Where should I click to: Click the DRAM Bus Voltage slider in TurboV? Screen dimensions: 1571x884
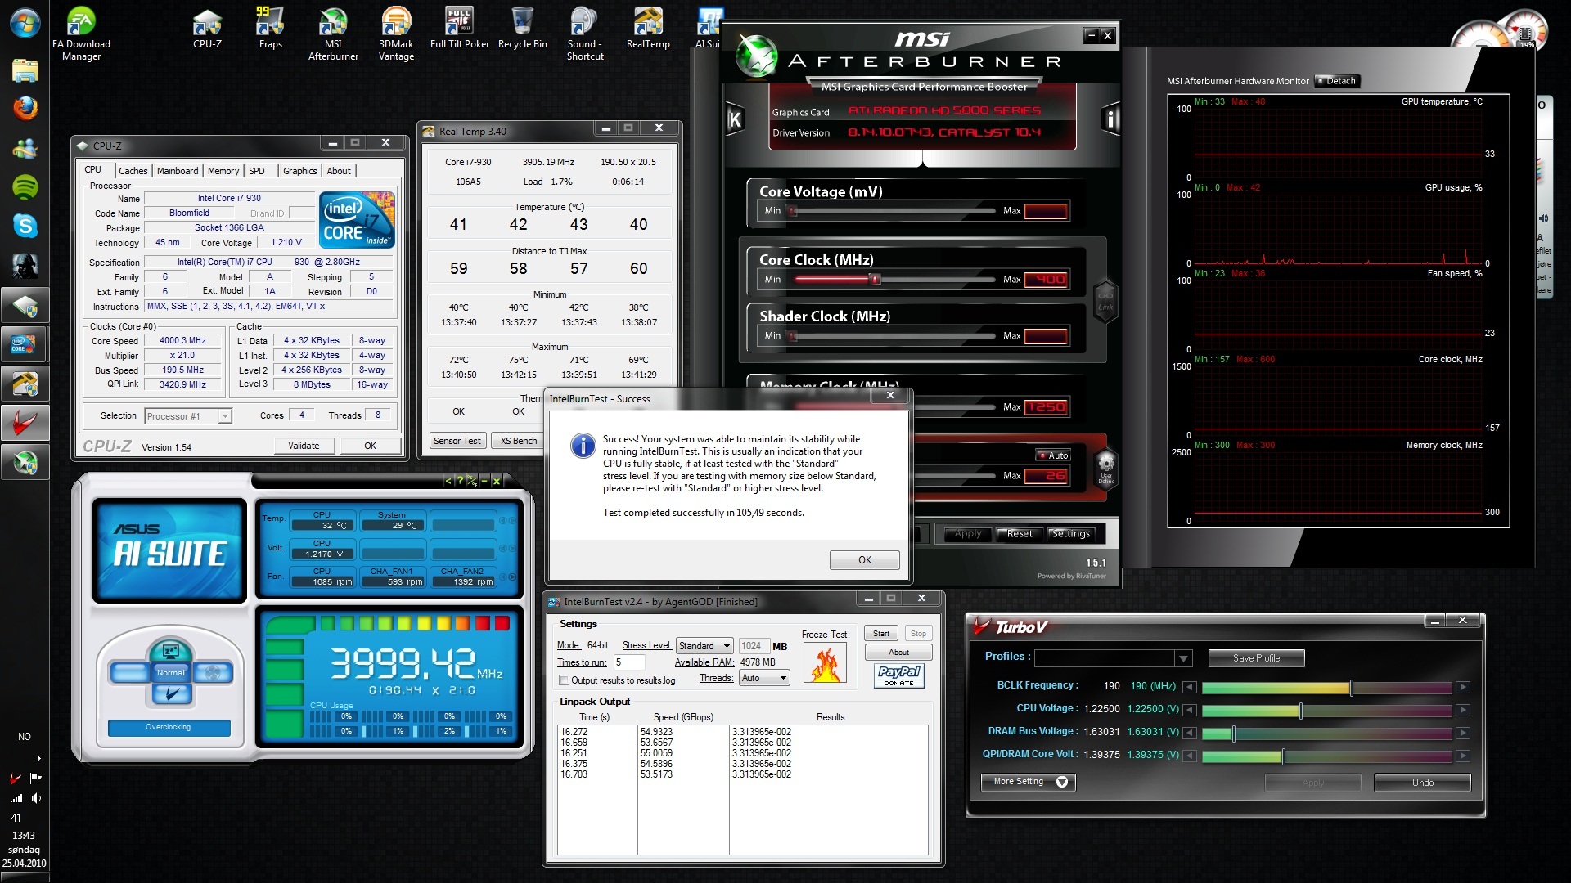1326,733
